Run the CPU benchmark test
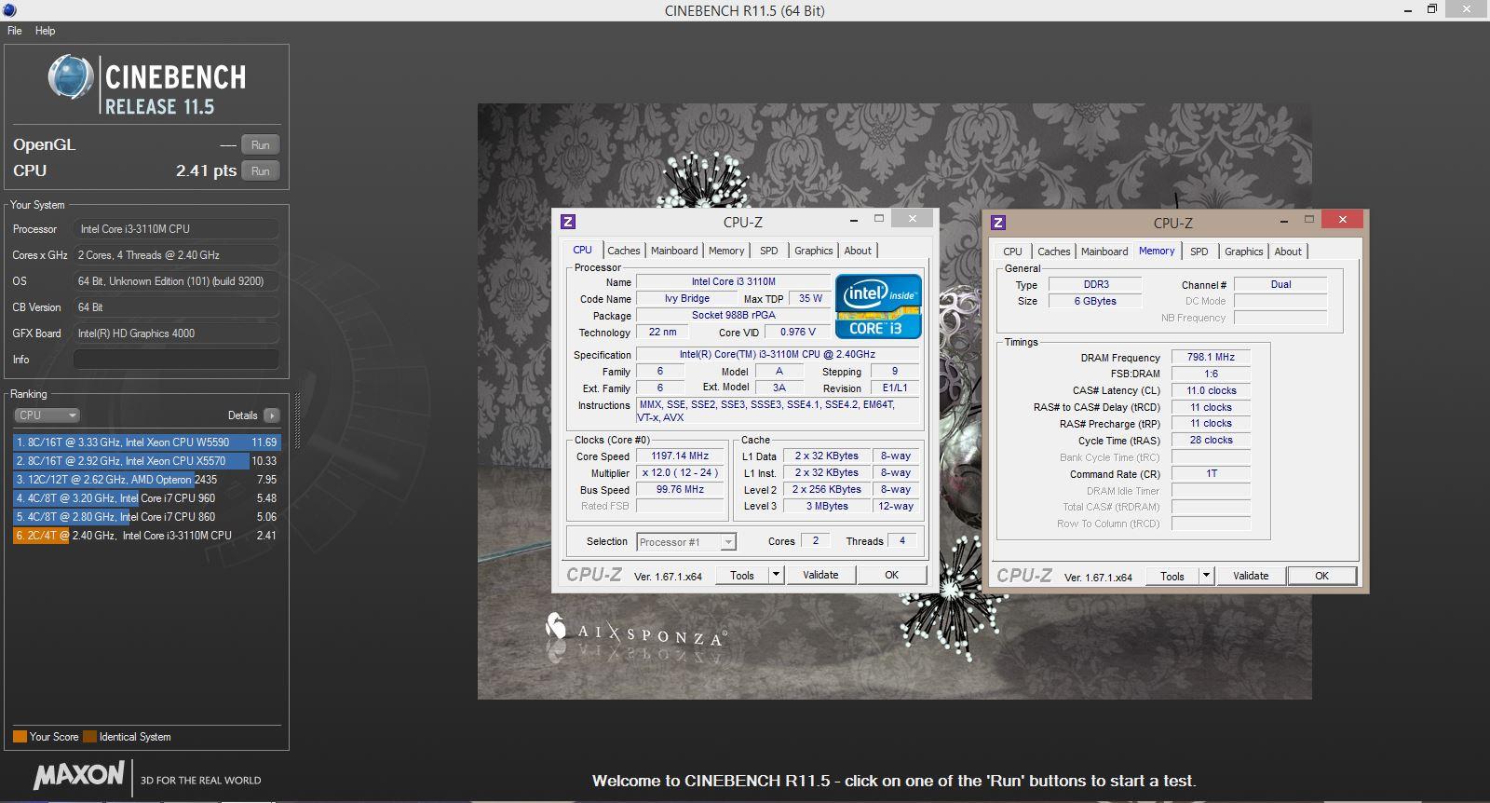1490x803 pixels. (x=261, y=171)
